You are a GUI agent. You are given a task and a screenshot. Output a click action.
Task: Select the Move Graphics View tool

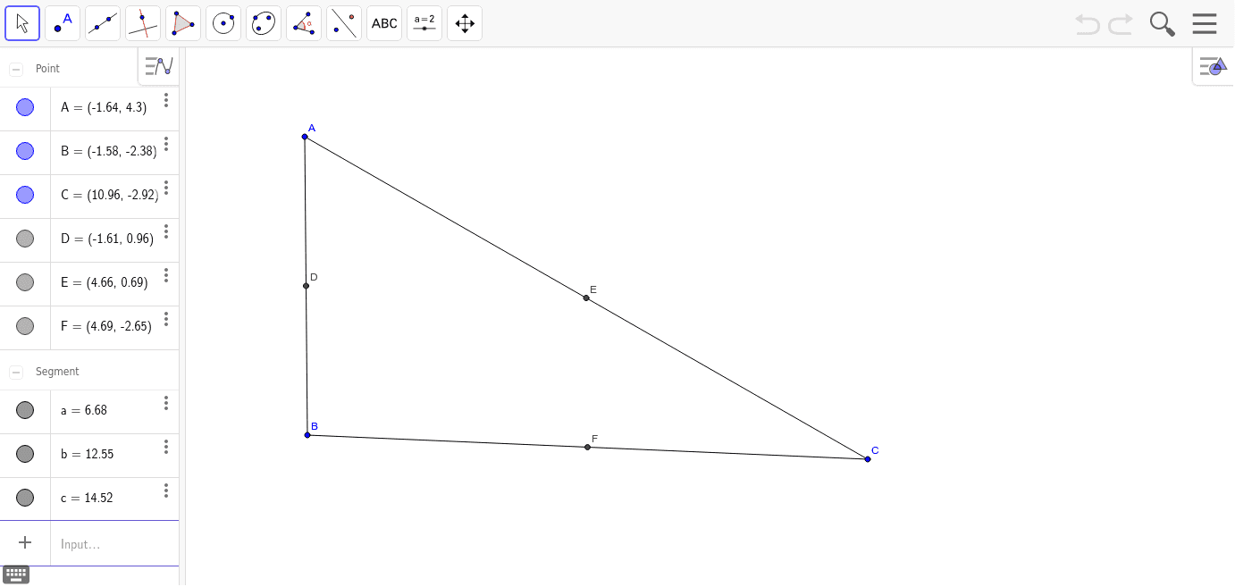(465, 23)
